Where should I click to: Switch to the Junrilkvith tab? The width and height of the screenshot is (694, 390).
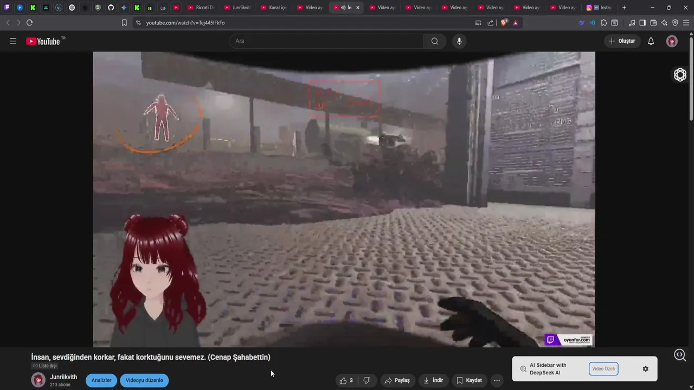click(237, 8)
